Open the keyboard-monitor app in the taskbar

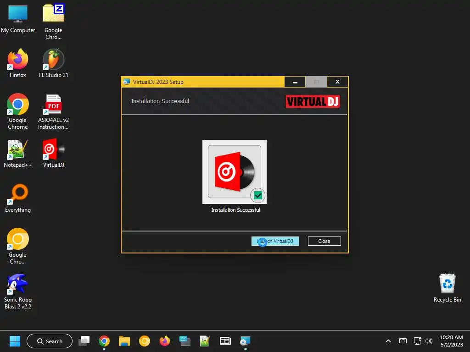point(185,341)
